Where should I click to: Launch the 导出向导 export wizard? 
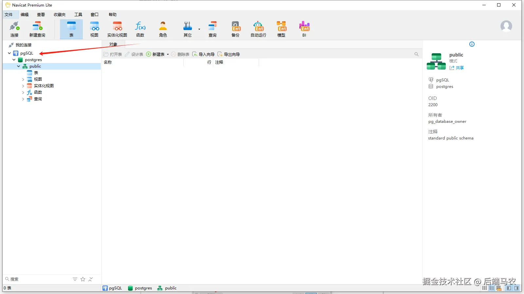(229, 55)
